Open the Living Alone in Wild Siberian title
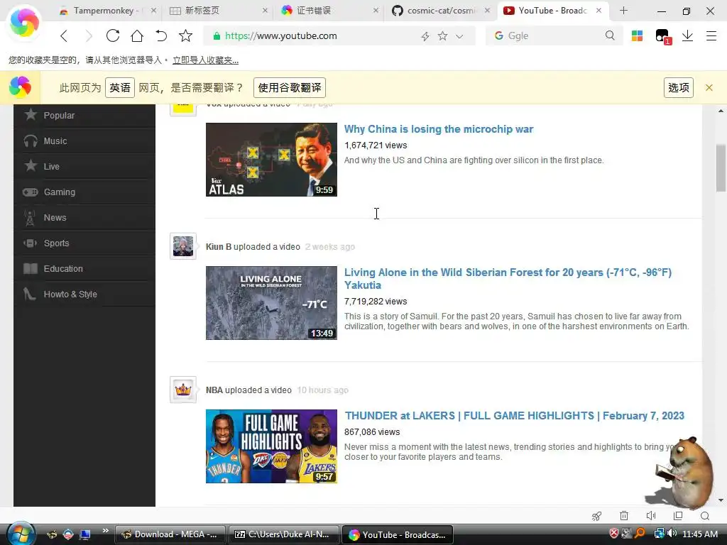 (x=508, y=278)
